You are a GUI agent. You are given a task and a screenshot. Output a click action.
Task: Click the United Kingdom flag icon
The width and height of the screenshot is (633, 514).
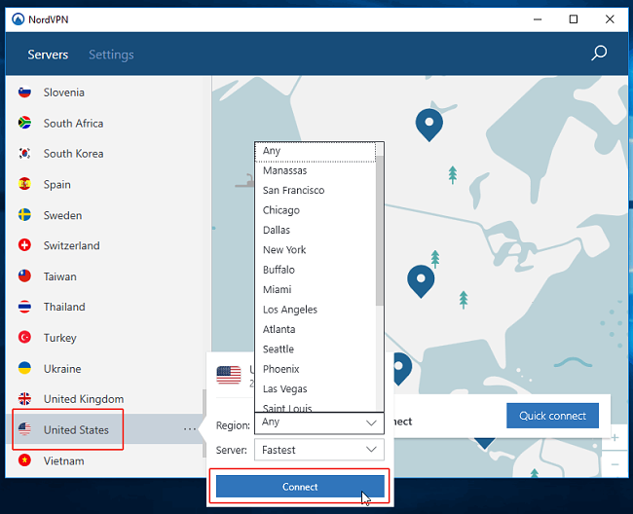24,398
